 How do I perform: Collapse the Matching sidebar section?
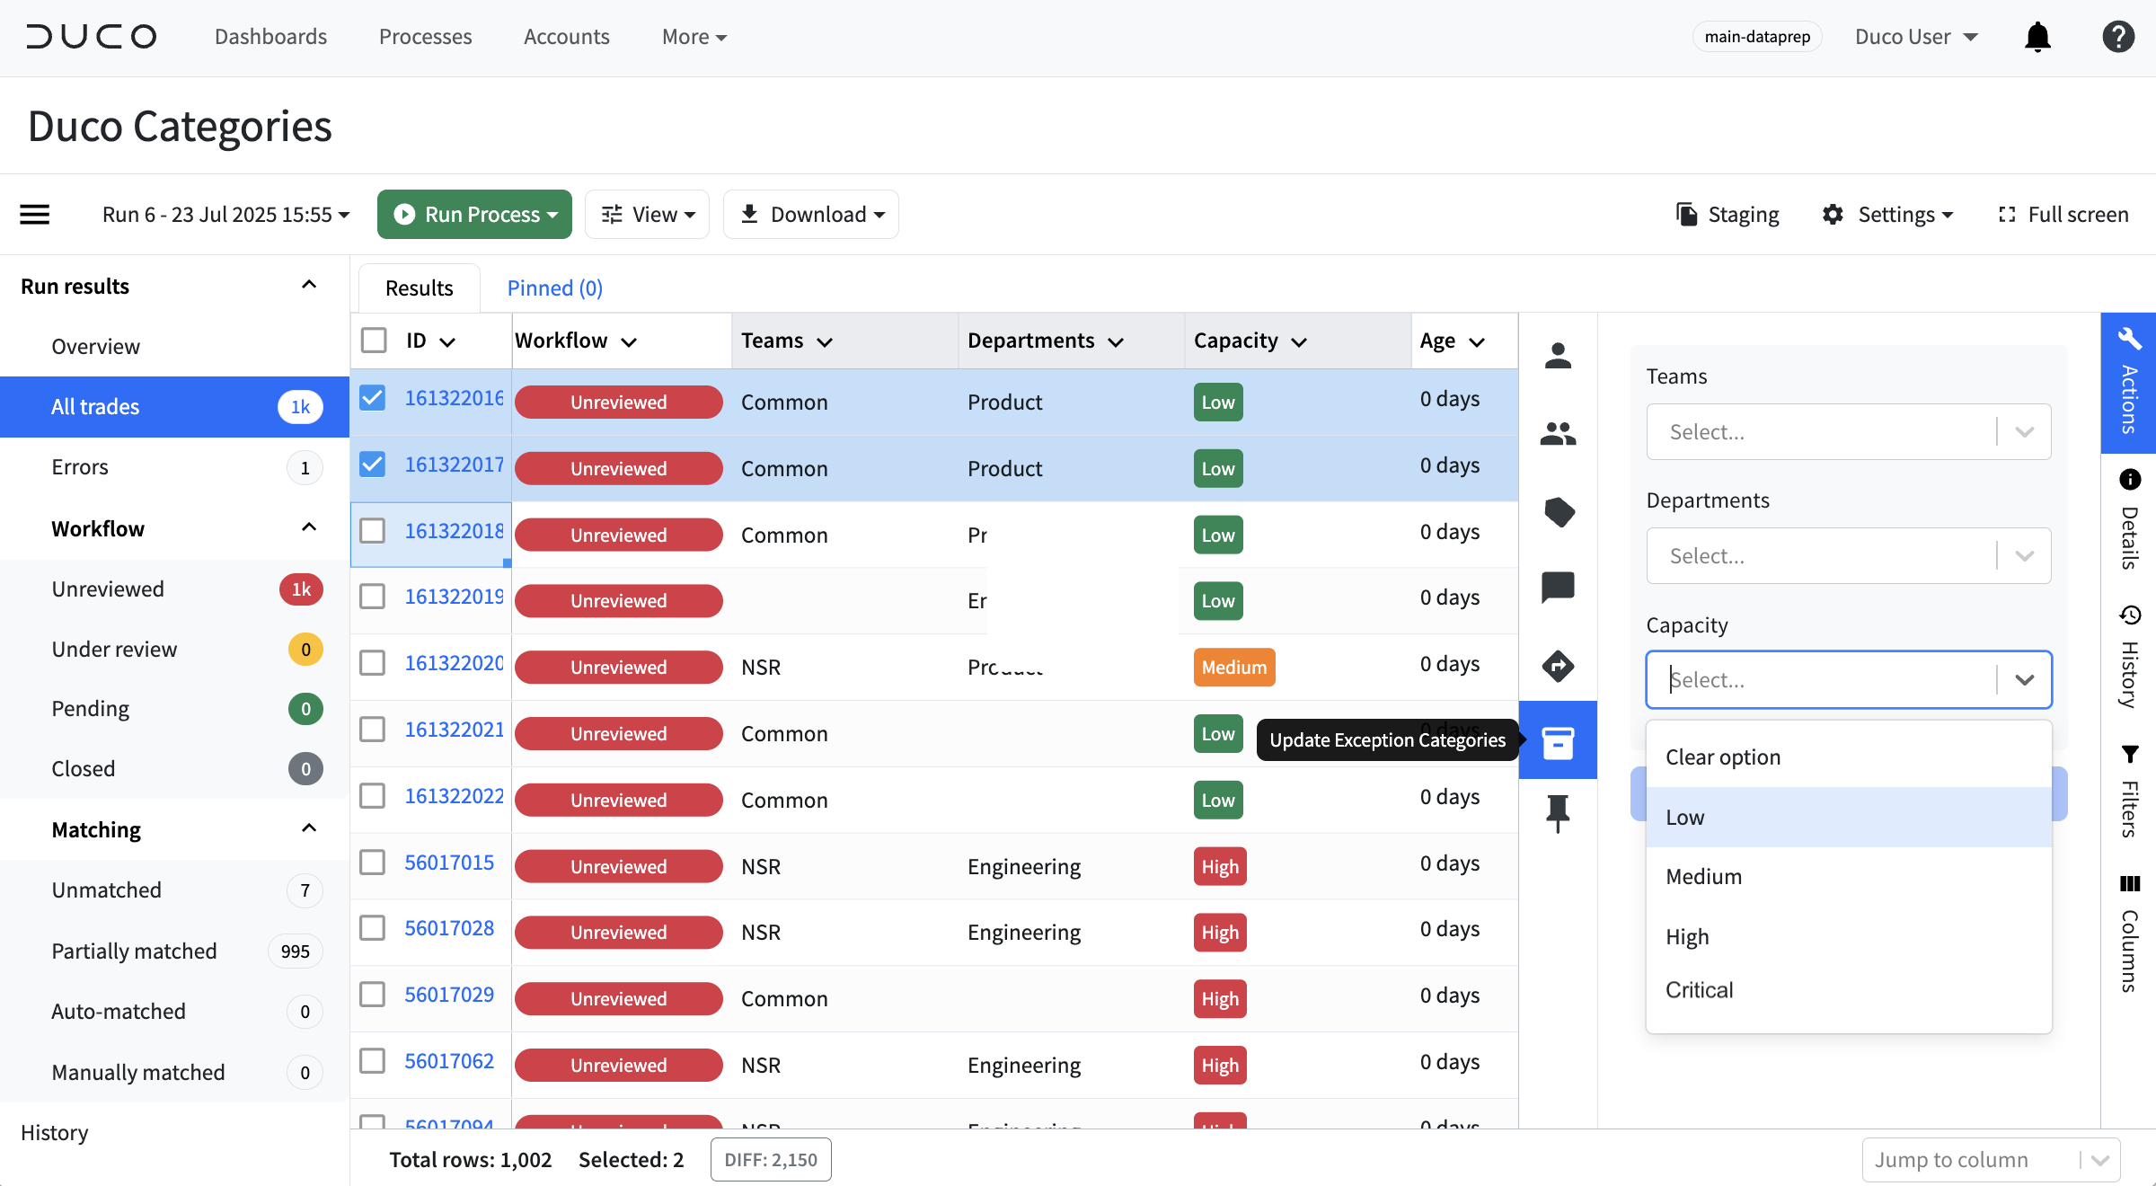pyautogui.click(x=309, y=828)
